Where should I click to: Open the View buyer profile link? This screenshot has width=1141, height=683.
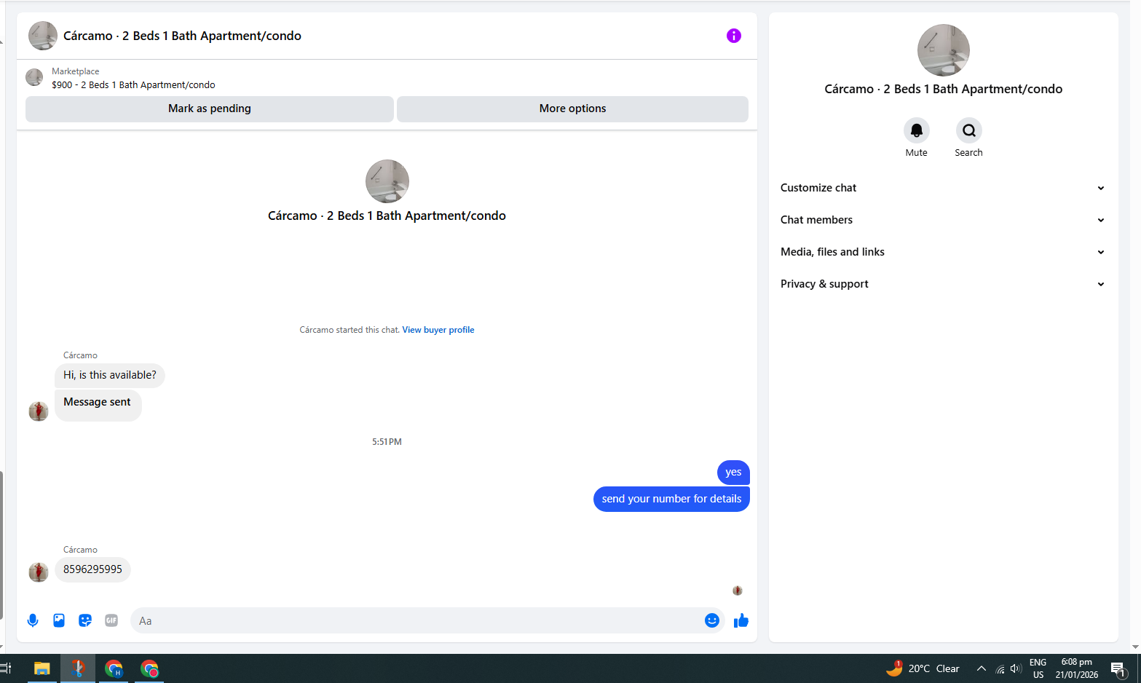coord(438,330)
